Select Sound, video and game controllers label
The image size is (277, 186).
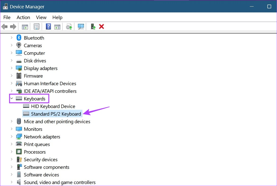[x=60, y=182]
